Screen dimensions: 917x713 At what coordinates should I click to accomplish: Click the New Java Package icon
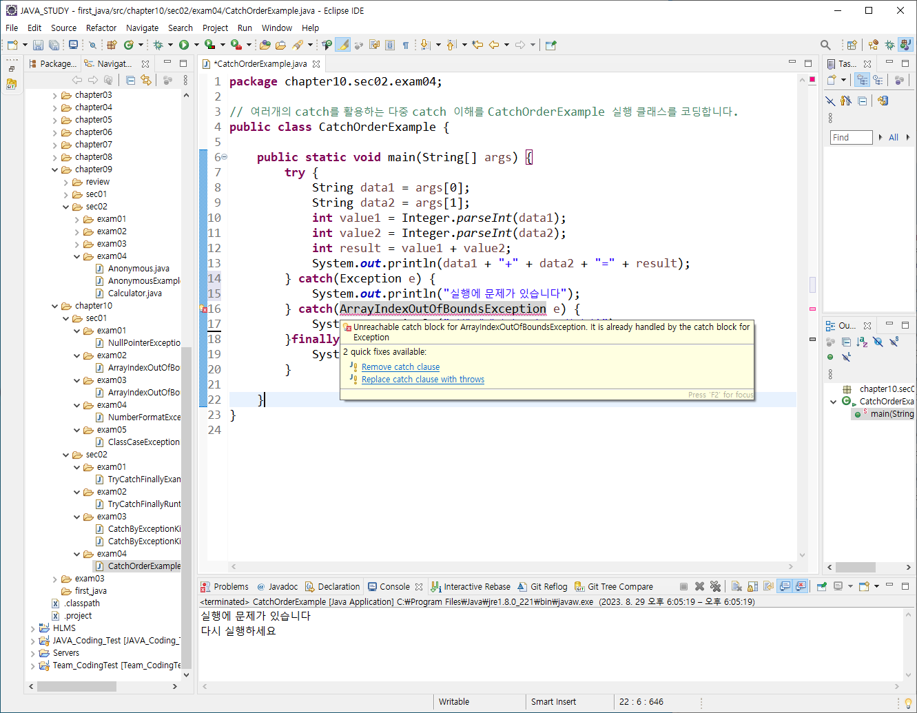coord(112,45)
